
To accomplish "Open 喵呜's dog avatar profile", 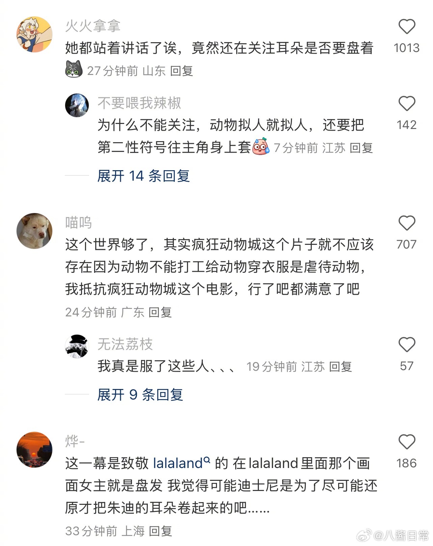I will click(x=34, y=231).
